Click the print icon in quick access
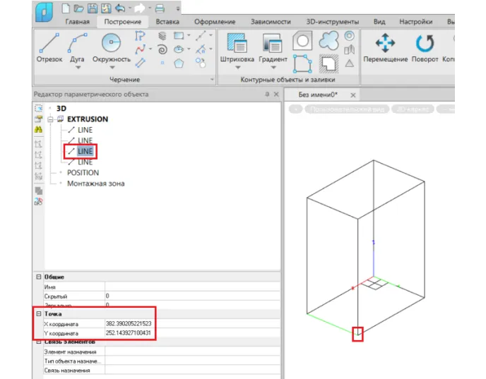This screenshot has height=379, width=486. pos(160,8)
